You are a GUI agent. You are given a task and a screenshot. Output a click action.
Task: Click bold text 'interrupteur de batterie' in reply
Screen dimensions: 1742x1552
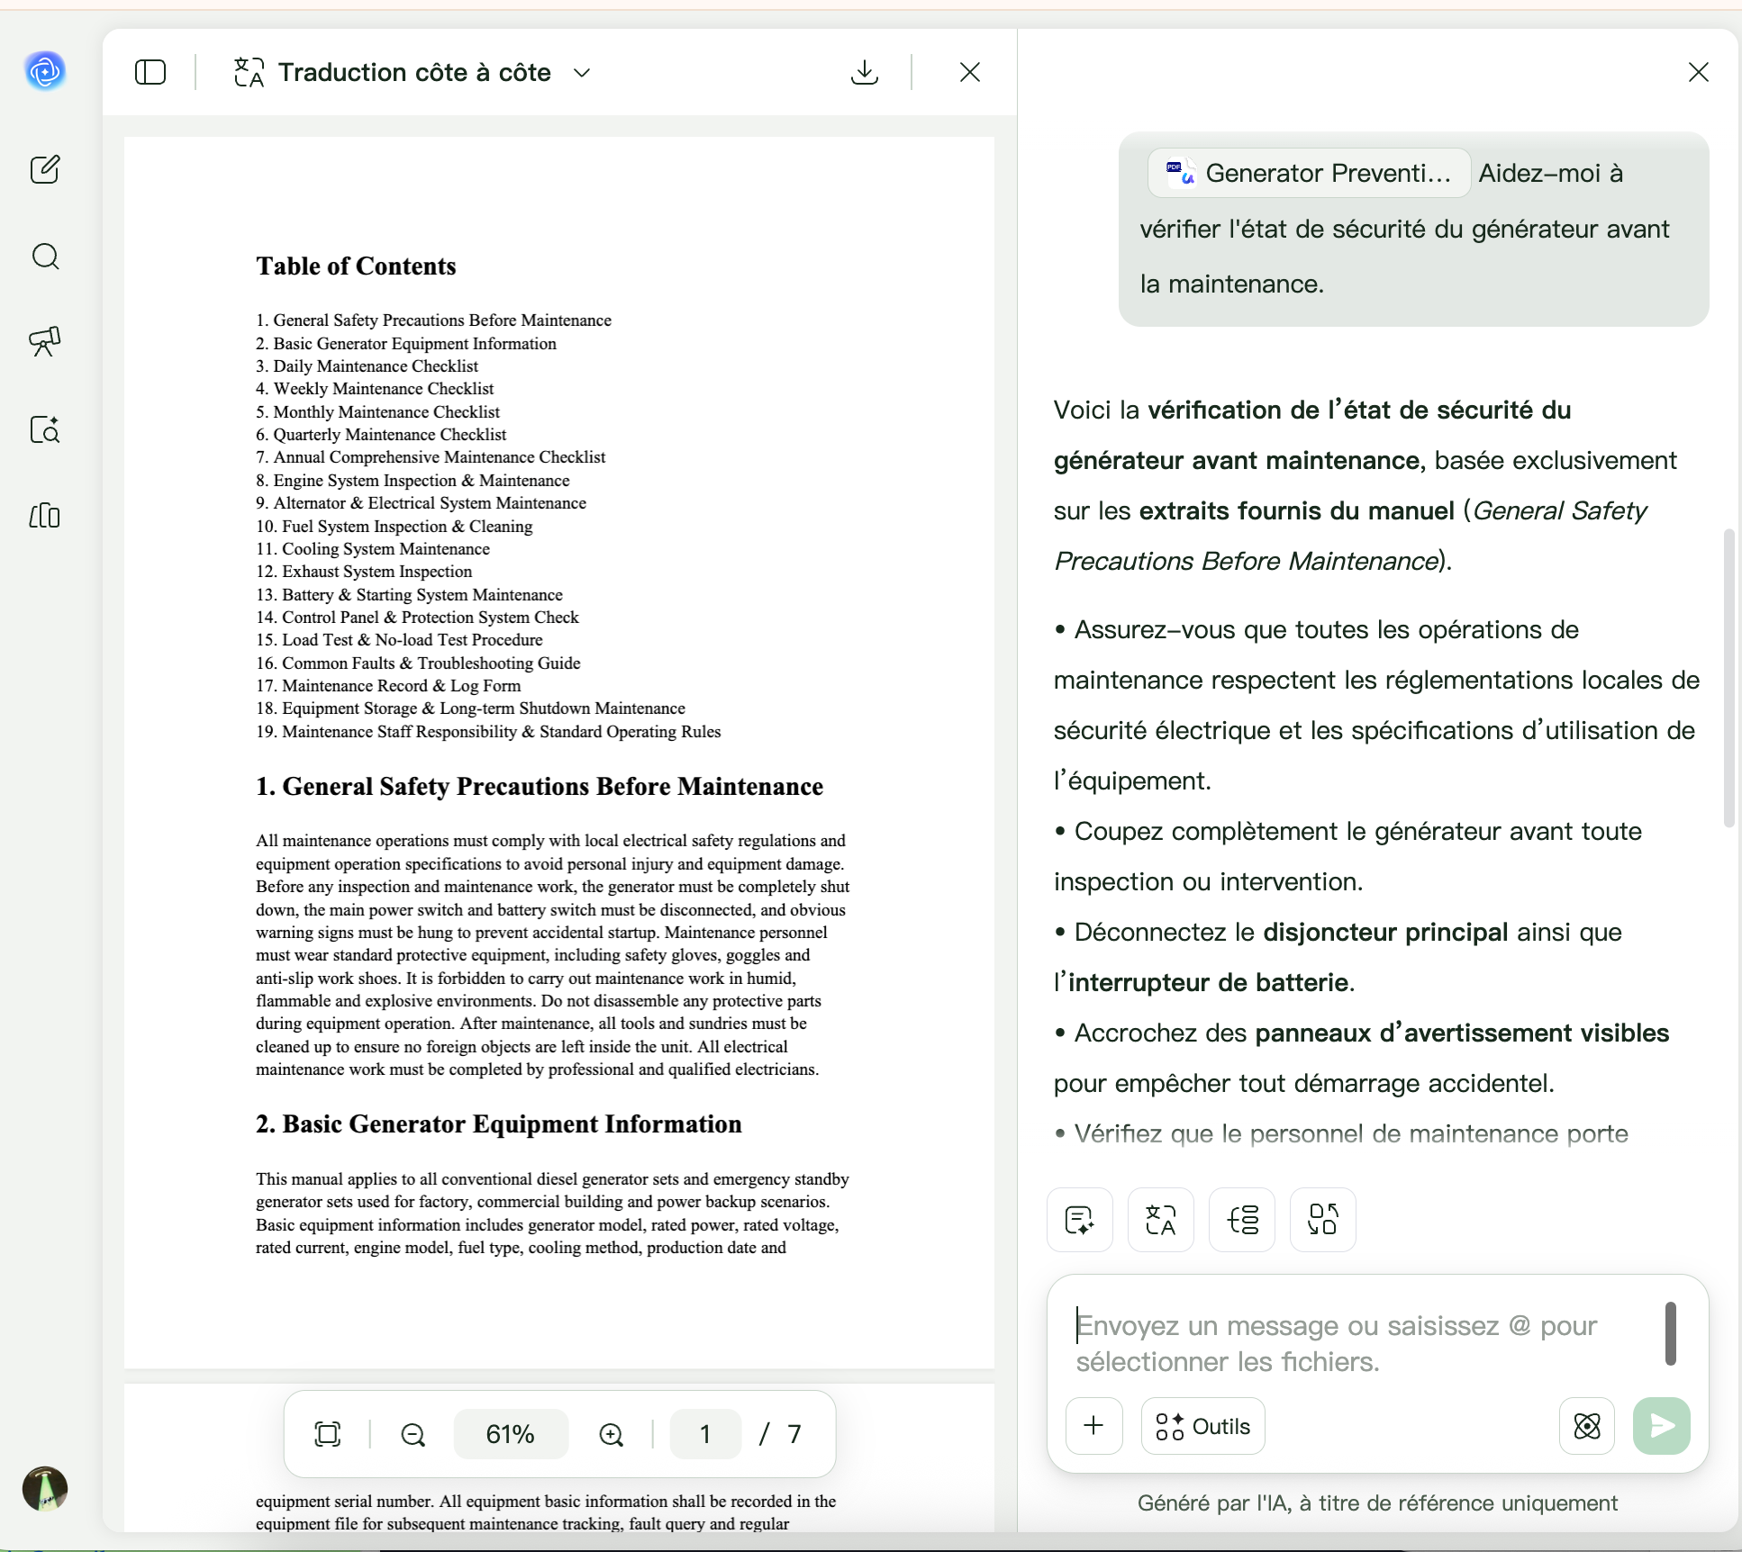point(1208,982)
